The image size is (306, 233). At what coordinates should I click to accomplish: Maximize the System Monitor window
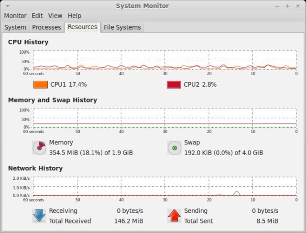pos(288,6)
